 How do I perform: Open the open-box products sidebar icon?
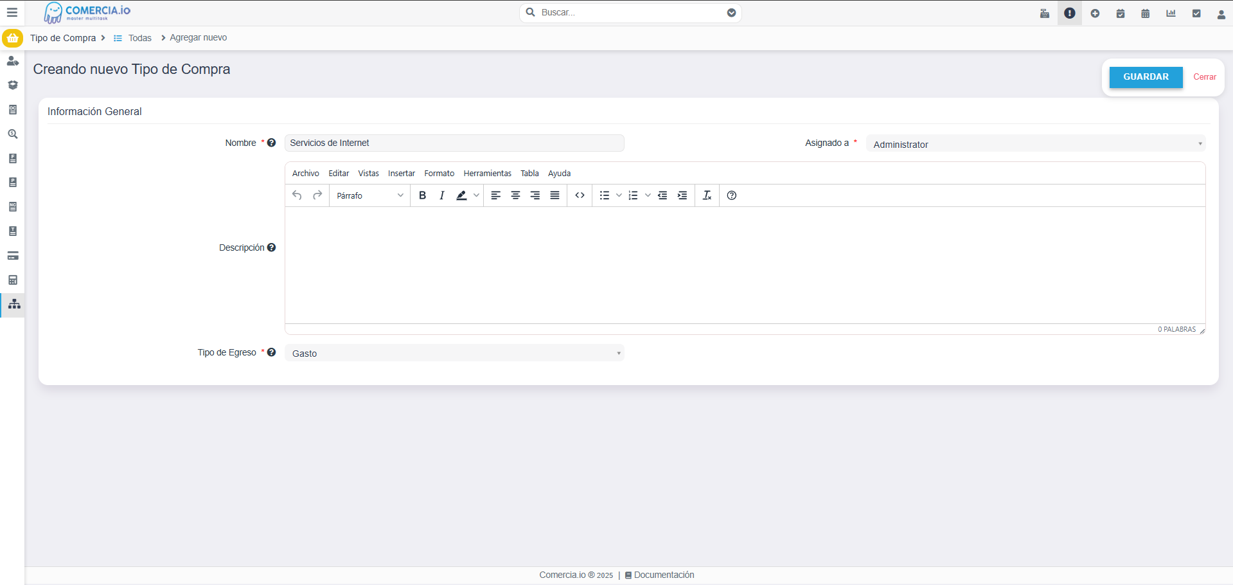[12, 85]
